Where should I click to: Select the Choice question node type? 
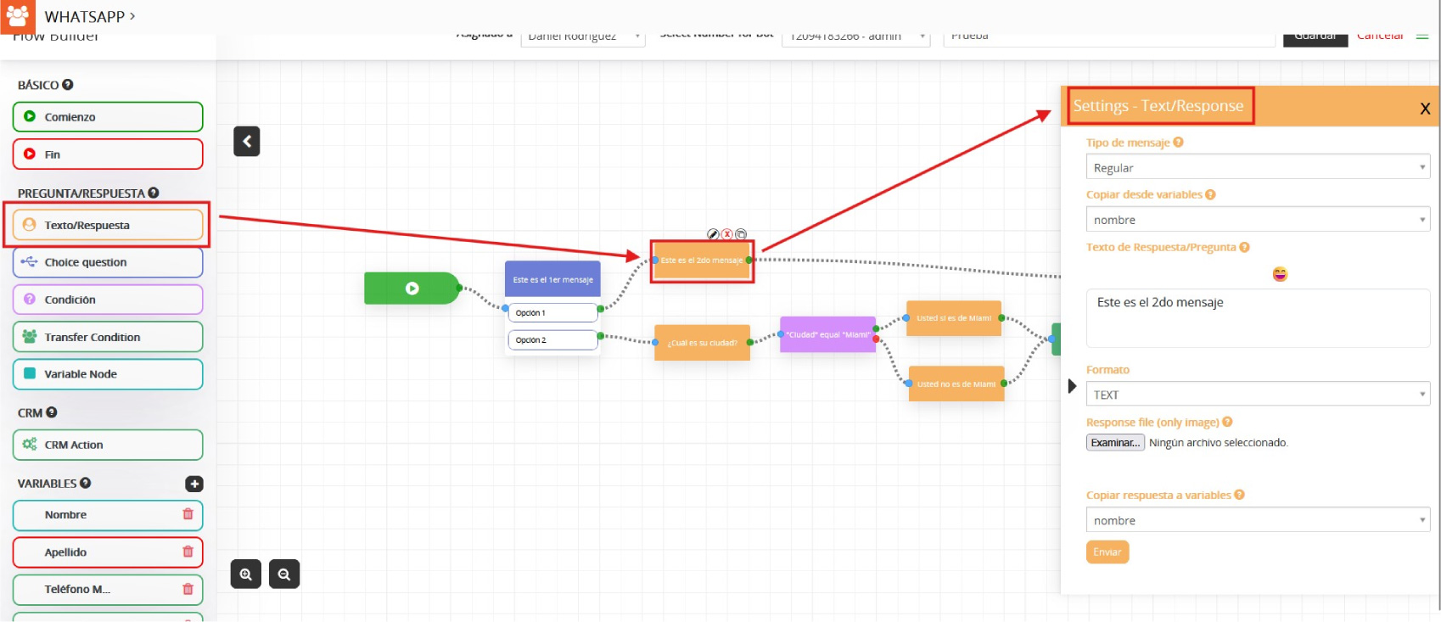(x=108, y=262)
